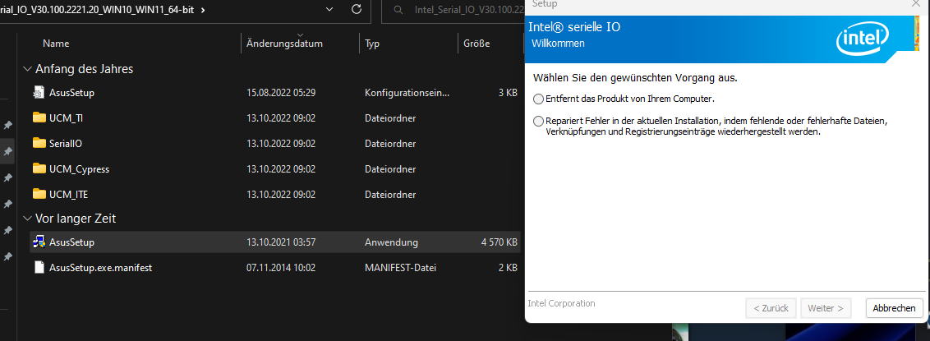Image resolution: width=930 pixels, height=341 pixels.
Task: Select the SerialIO folder icon
Action: coord(39,144)
